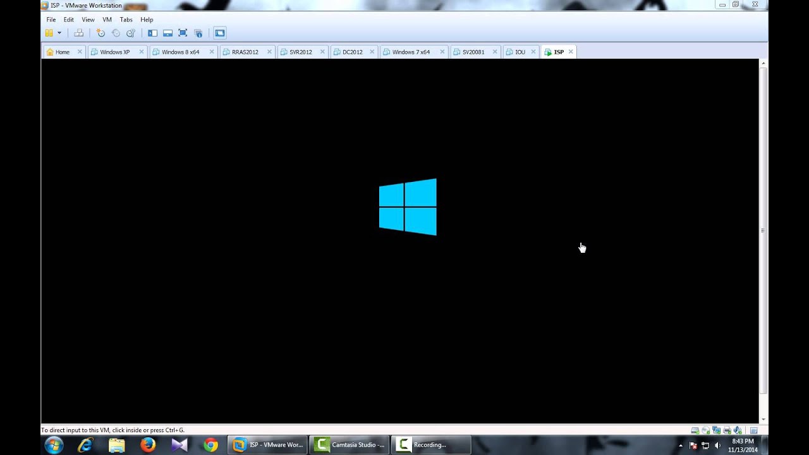The width and height of the screenshot is (809, 455).
Task: Open the Recording taskbar button
Action: (x=431, y=445)
